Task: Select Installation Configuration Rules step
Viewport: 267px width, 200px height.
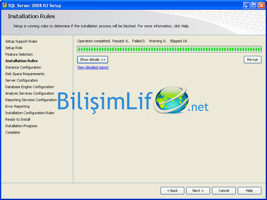Action: (x=30, y=113)
